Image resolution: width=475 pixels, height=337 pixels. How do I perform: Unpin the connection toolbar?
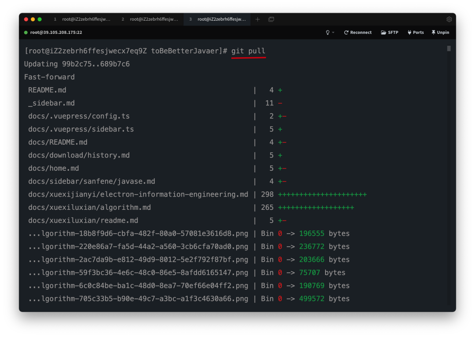coord(440,33)
